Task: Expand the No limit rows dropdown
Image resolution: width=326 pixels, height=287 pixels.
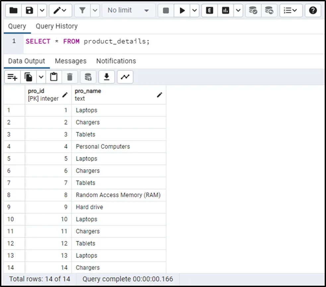Action: pos(128,11)
